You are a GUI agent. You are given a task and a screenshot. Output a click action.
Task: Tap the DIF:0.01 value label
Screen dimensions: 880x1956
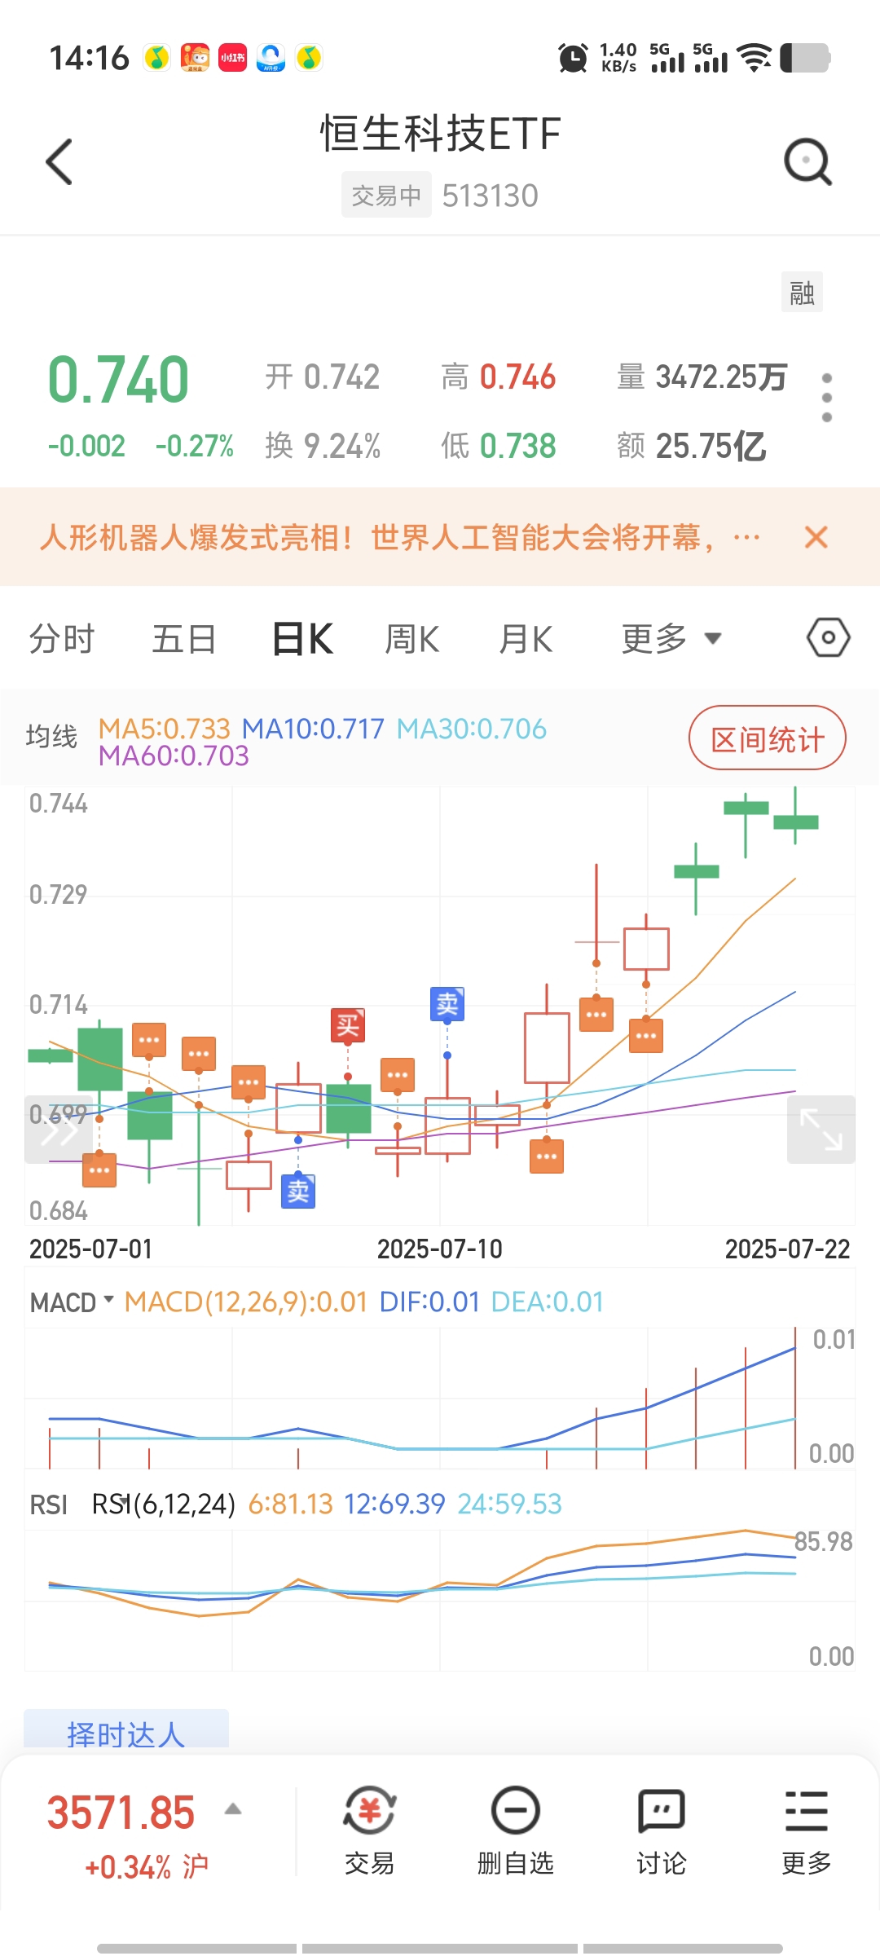[x=429, y=1302]
